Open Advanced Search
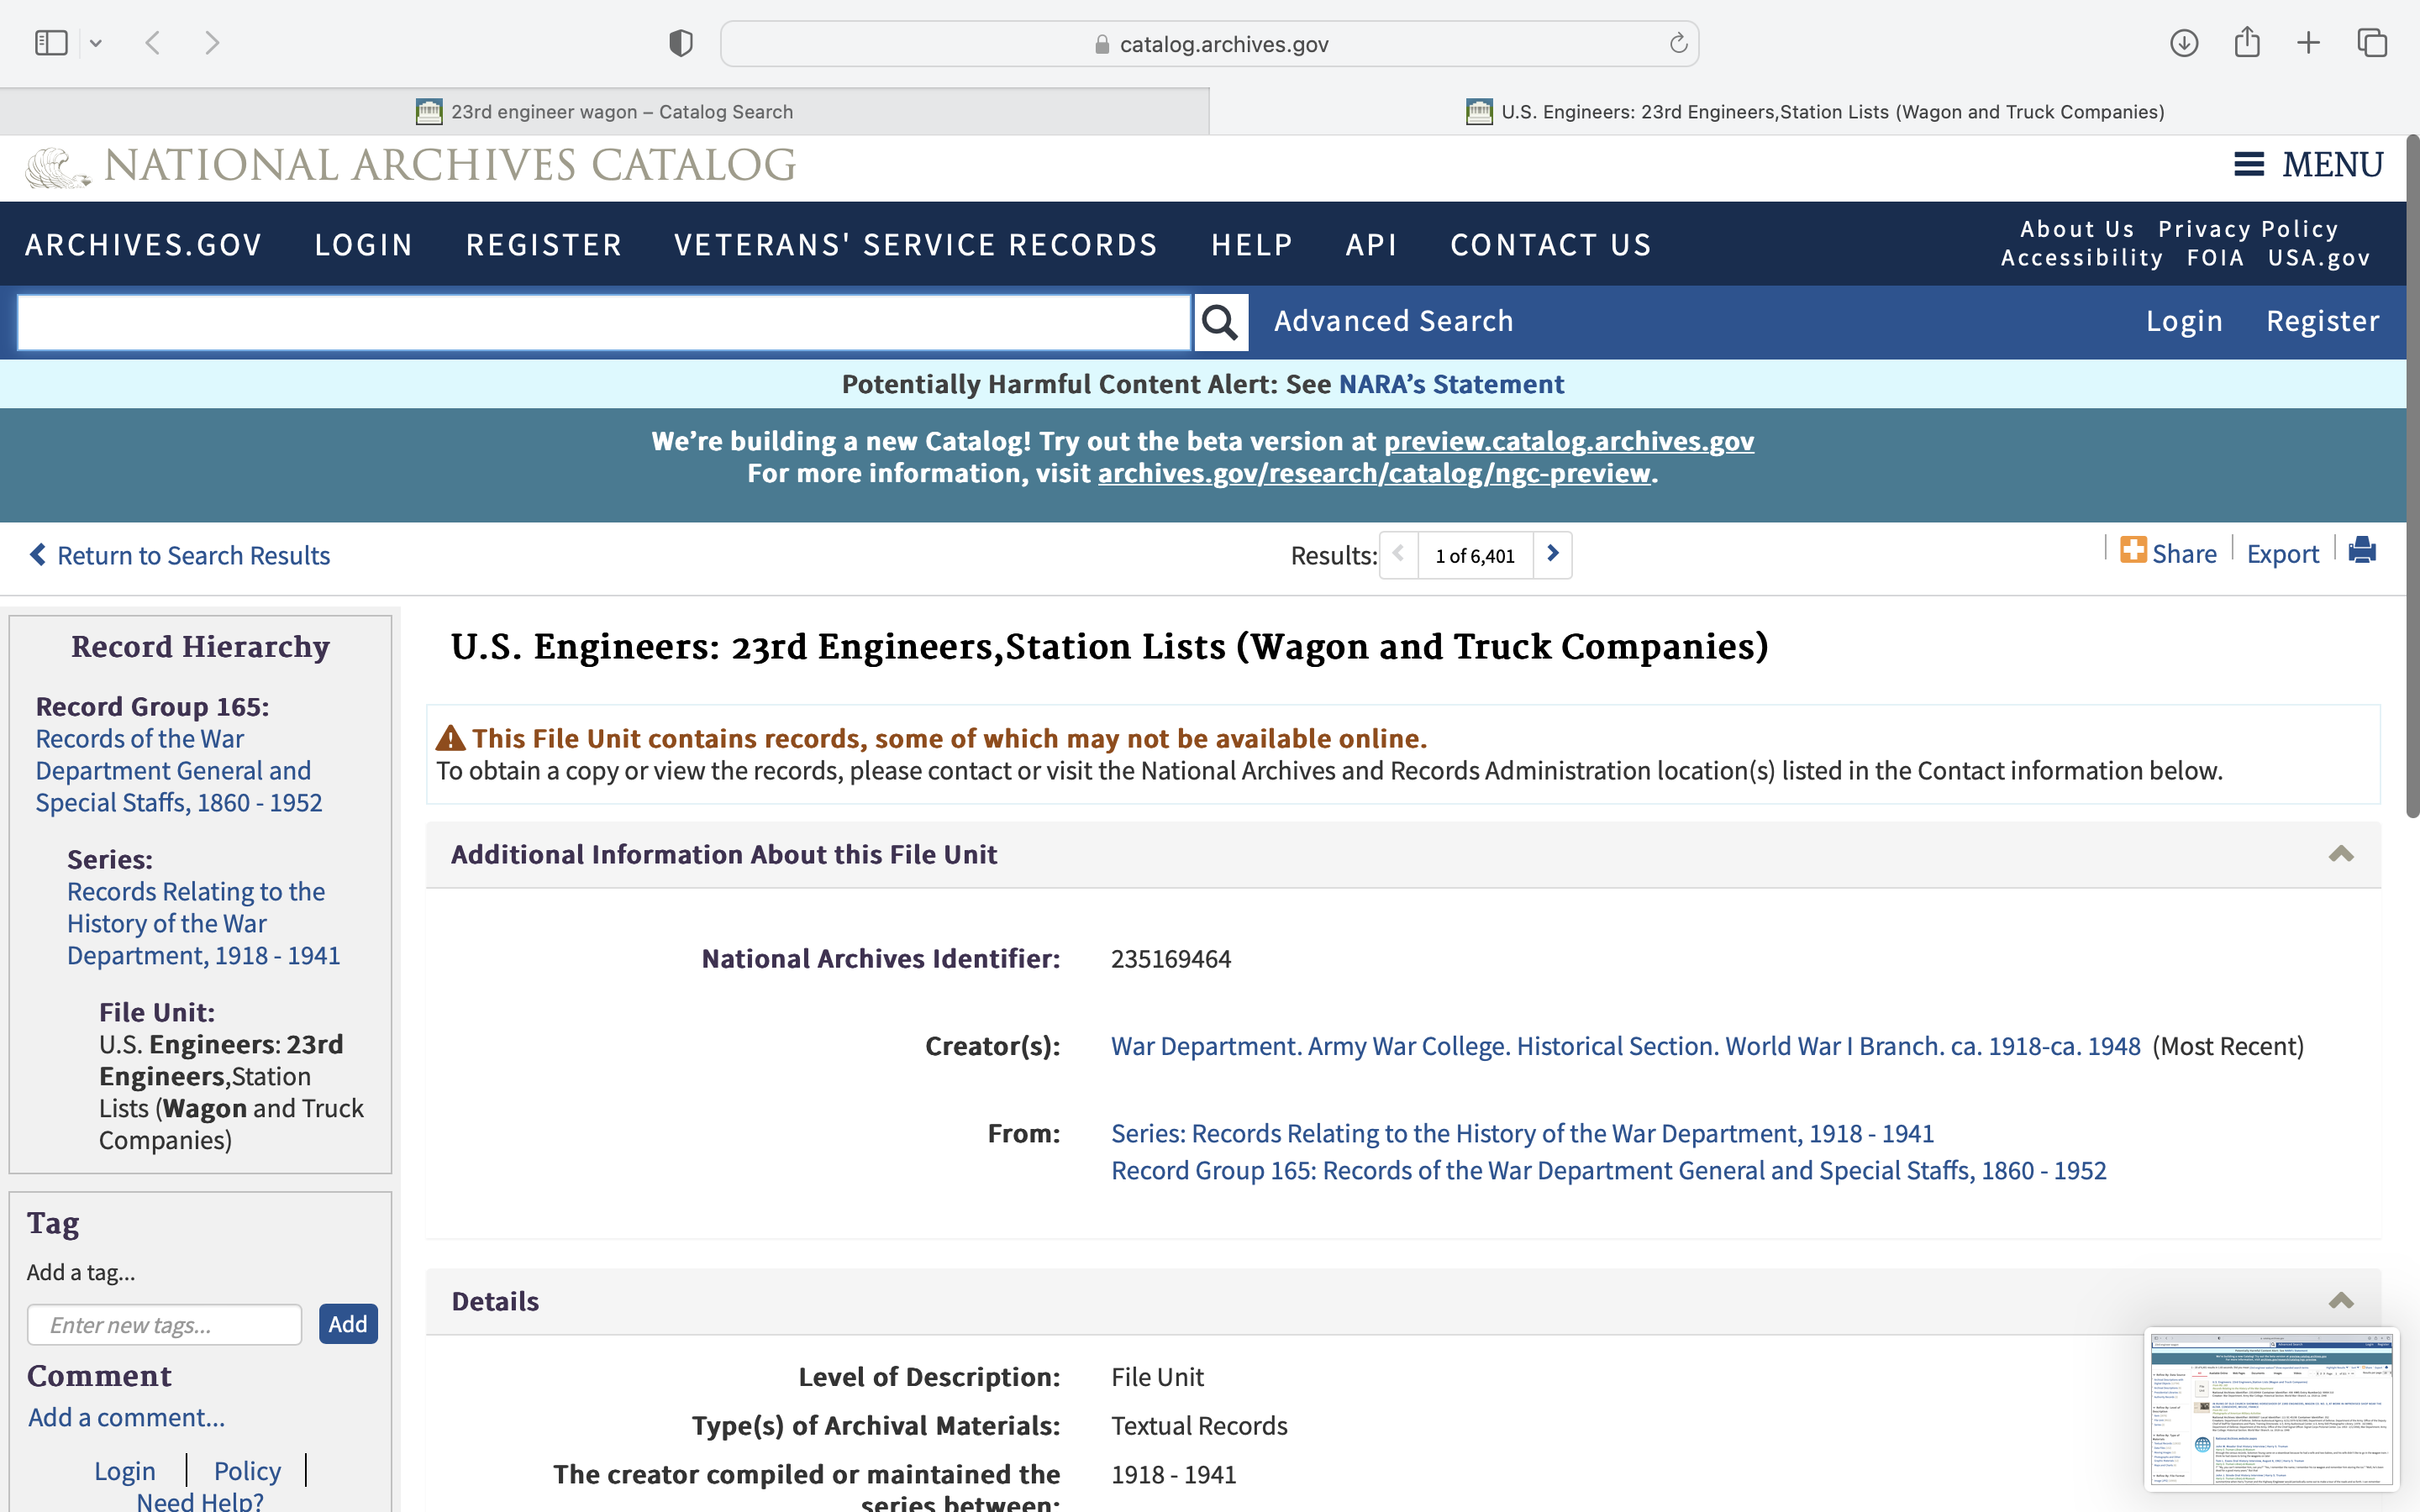The image size is (2420, 1512). (1393, 322)
